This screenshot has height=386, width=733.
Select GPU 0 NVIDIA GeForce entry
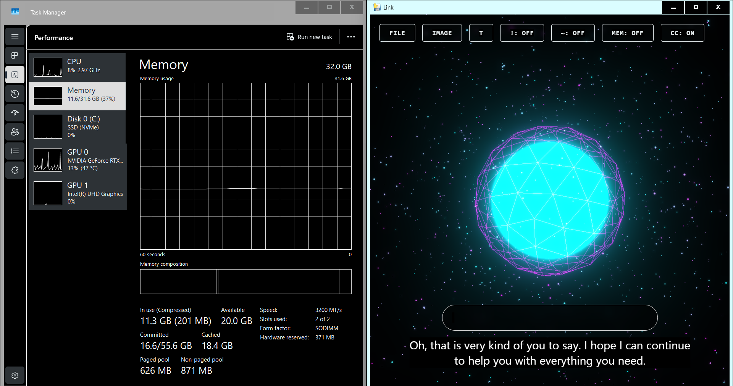77,160
